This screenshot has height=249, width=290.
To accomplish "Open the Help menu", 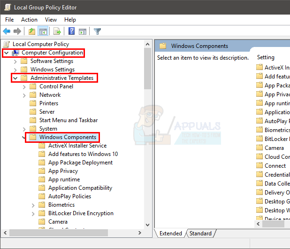I will [x=70, y=20].
